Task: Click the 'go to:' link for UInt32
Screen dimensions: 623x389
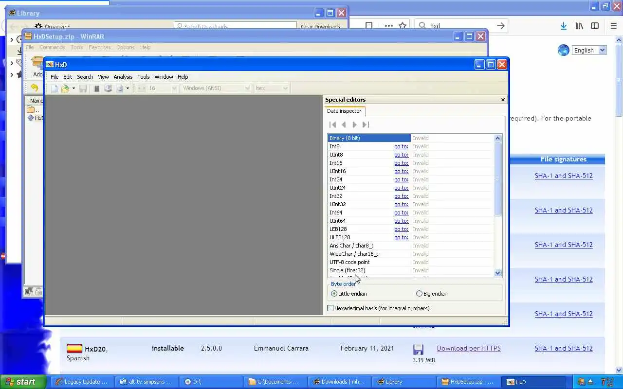Action: coord(401,204)
